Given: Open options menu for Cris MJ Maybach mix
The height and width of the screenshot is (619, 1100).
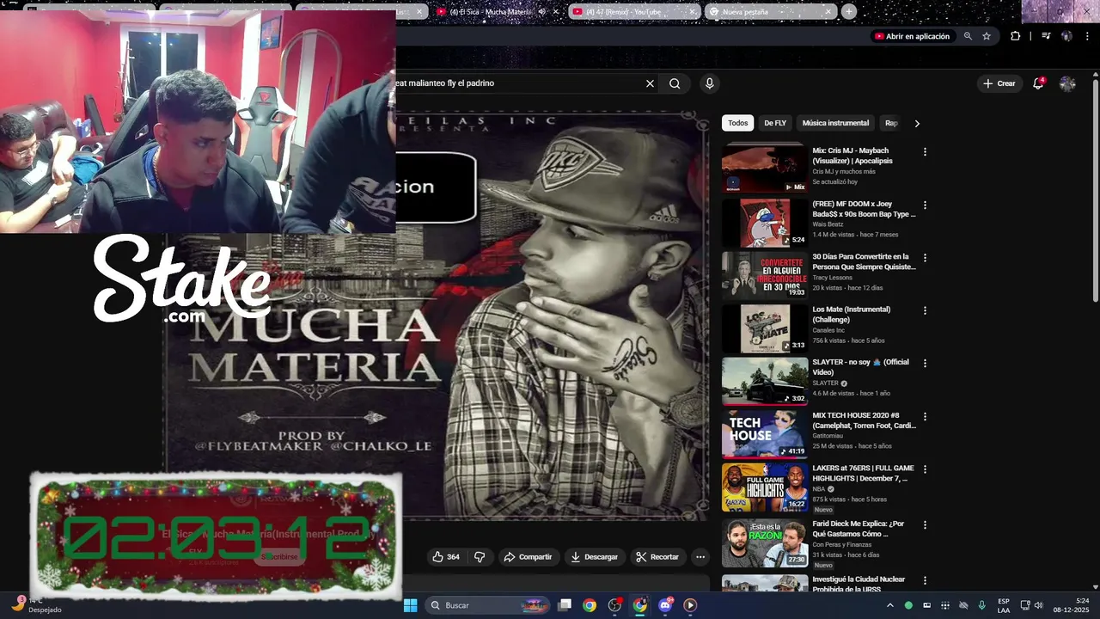Looking at the screenshot, I should [925, 151].
